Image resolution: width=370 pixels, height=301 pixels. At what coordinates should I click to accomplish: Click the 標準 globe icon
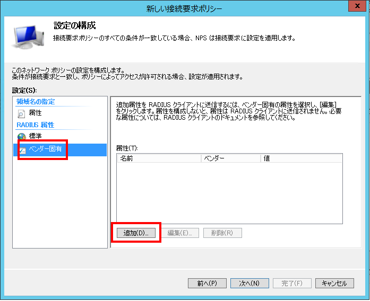(21, 136)
